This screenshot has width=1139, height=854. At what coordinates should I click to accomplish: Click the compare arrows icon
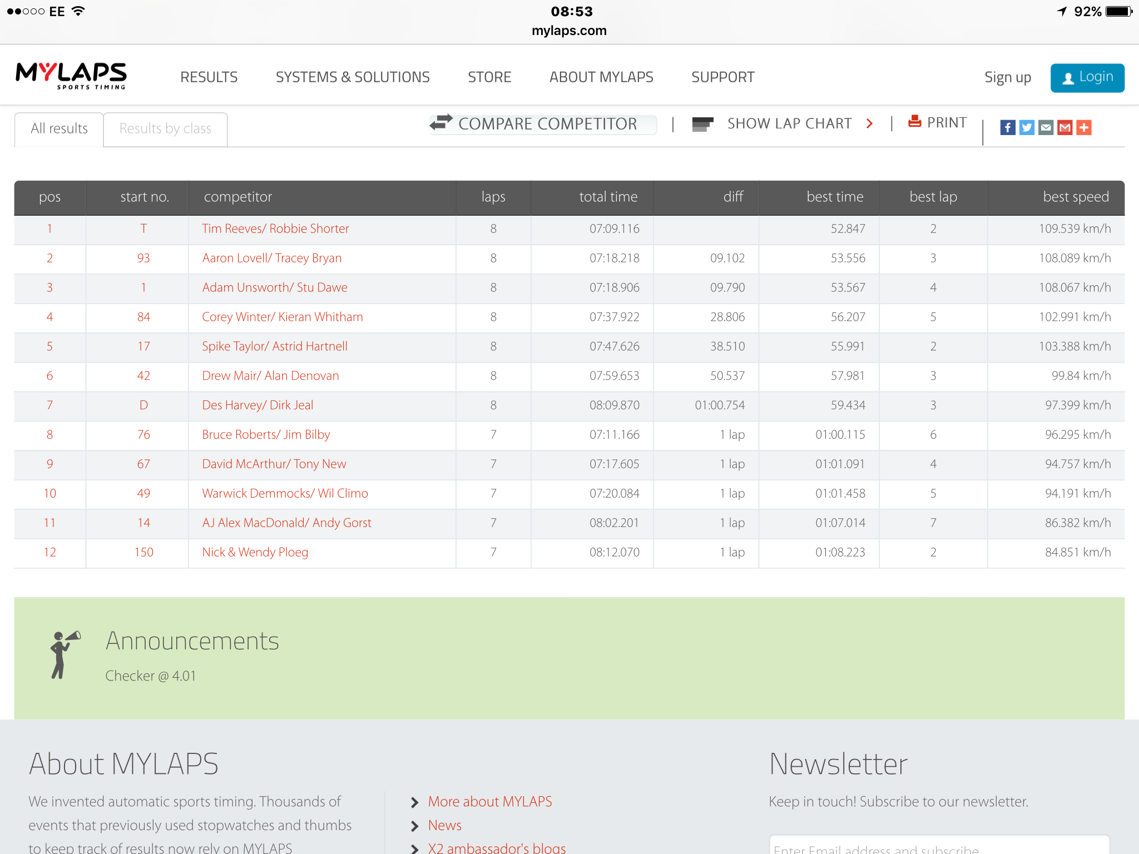[x=441, y=122]
